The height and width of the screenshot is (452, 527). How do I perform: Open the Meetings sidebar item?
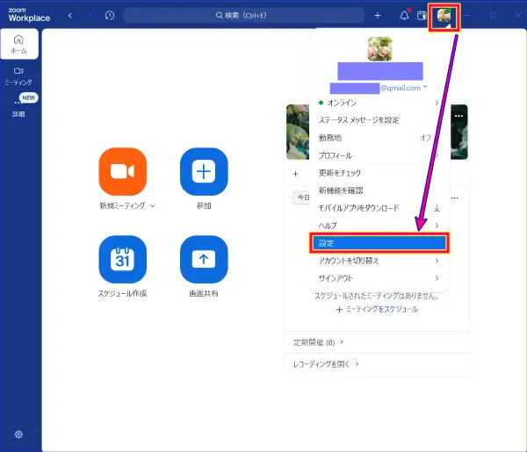(x=18, y=76)
